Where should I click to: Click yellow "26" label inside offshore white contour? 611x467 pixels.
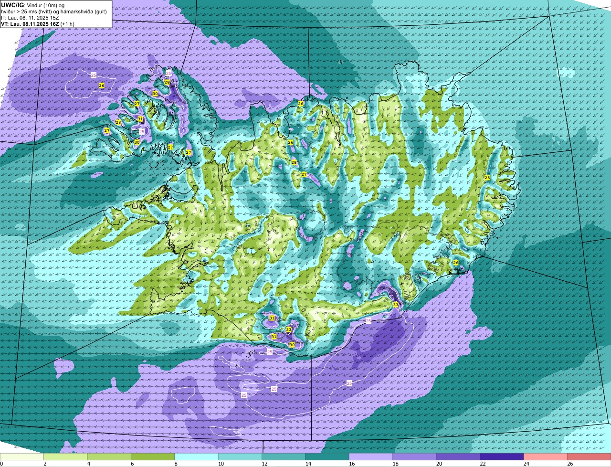pos(102,85)
